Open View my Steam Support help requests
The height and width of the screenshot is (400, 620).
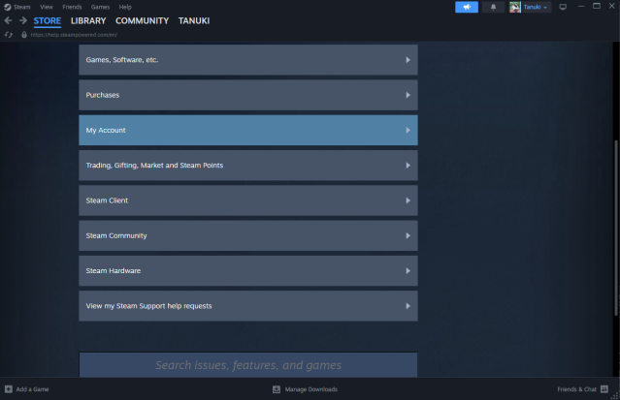point(248,306)
